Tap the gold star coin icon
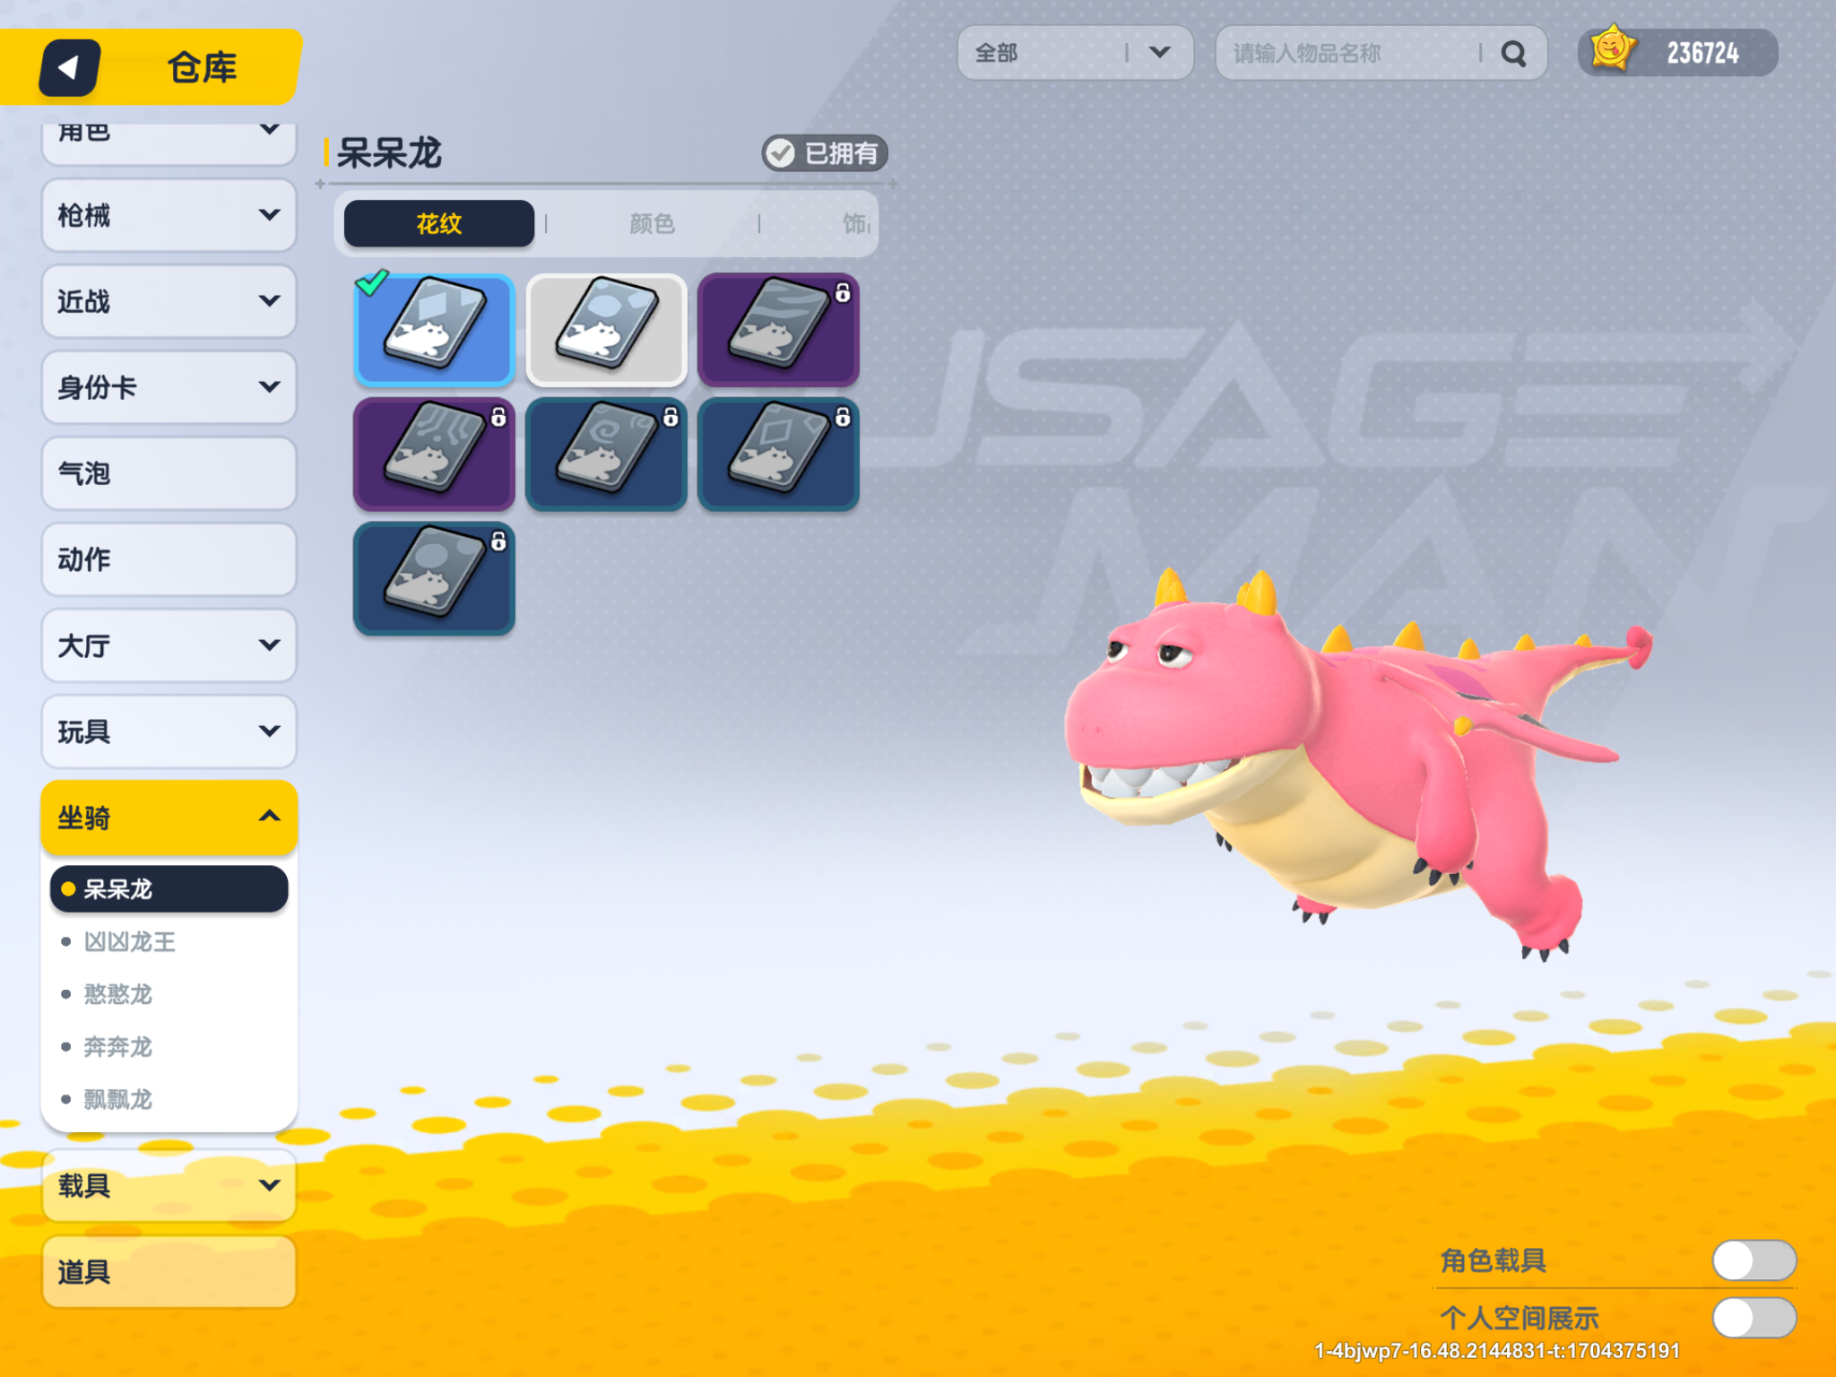This screenshot has width=1836, height=1377. coord(1612,48)
